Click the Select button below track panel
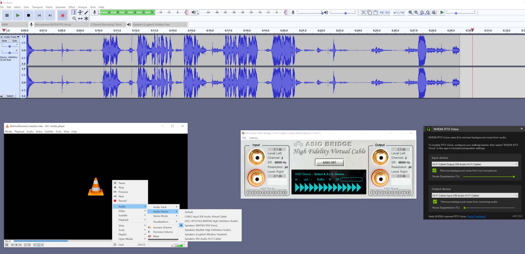The height and width of the screenshot is (254, 525). coord(10,96)
